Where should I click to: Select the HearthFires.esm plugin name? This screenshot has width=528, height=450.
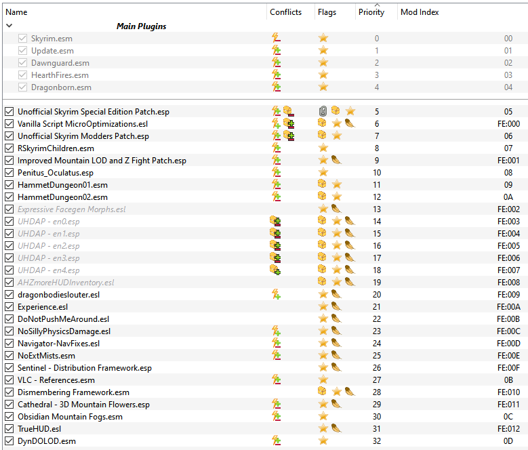click(x=60, y=75)
